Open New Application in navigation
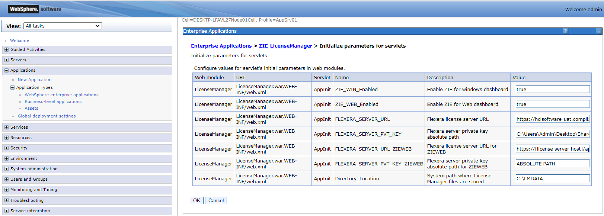The image size is (604, 216). [35, 80]
